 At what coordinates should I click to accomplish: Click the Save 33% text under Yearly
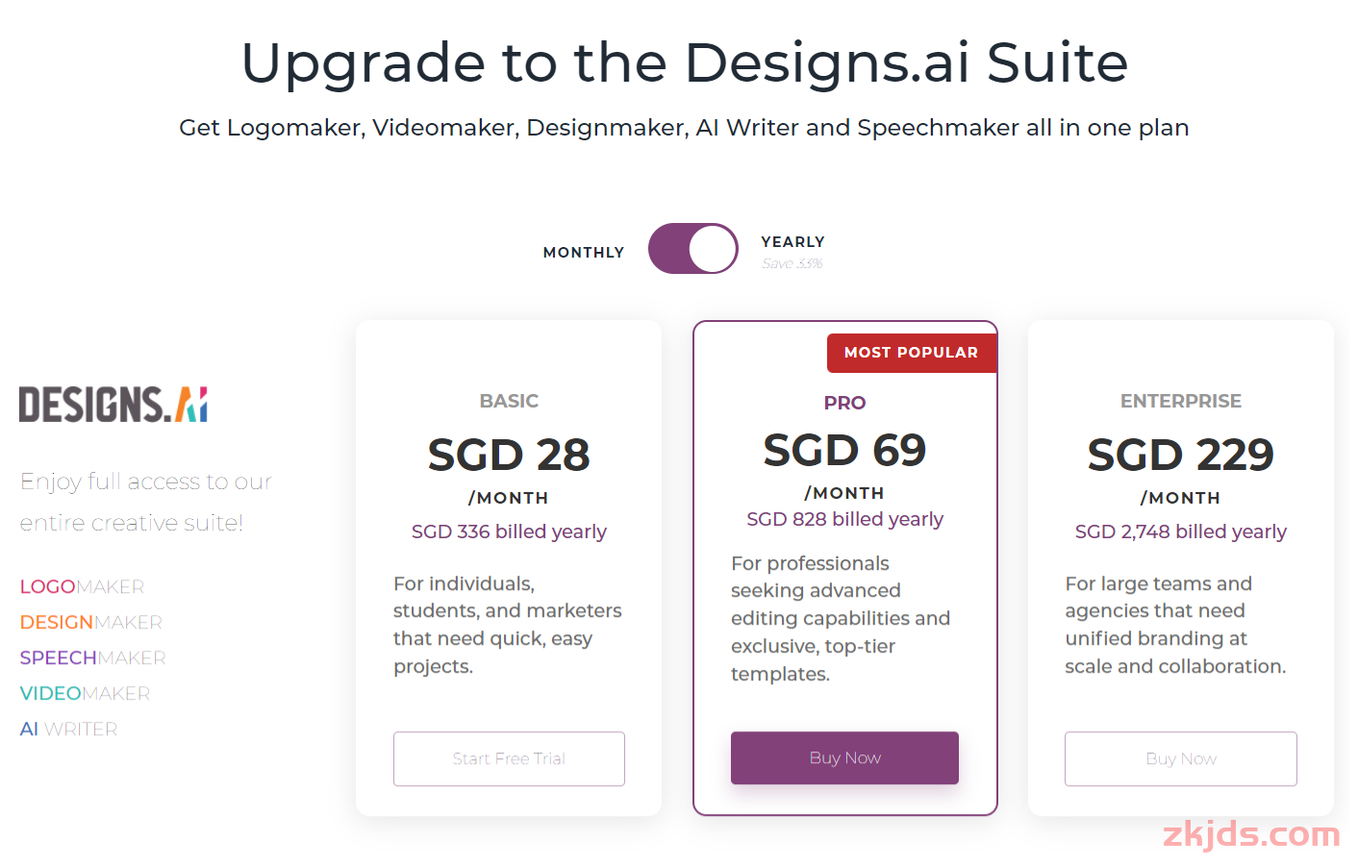click(x=792, y=263)
